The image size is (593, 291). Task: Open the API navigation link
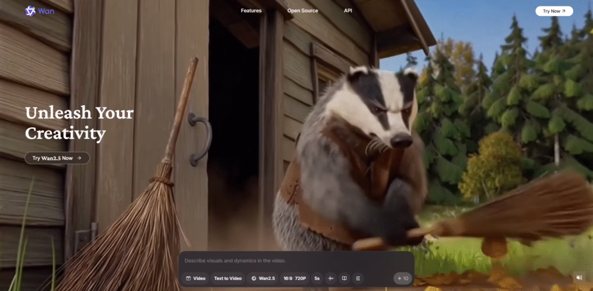coord(348,11)
